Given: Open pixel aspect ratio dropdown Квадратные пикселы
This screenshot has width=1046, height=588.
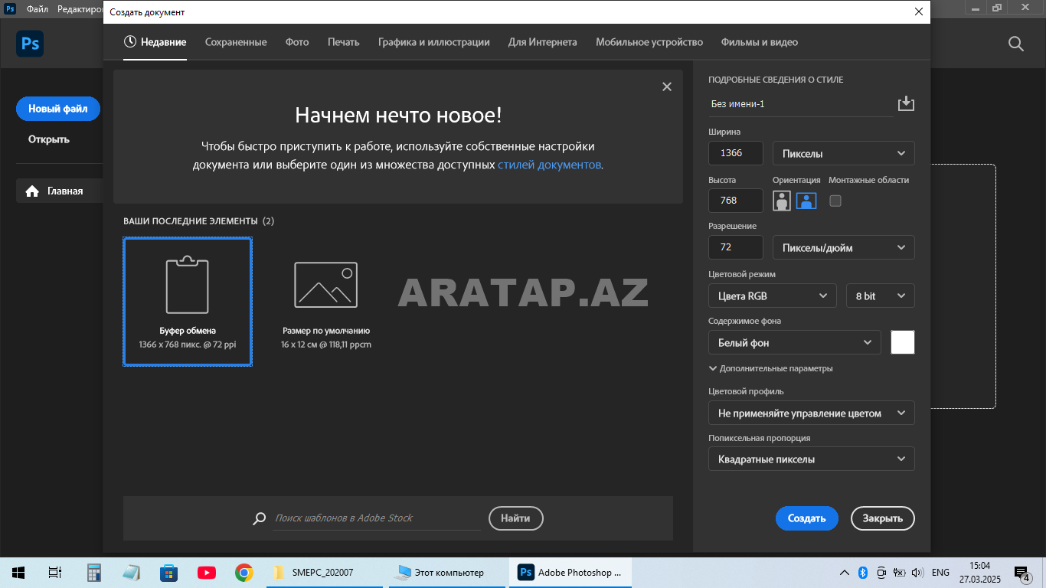Looking at the screenshot, I should [x=811, y=459].
